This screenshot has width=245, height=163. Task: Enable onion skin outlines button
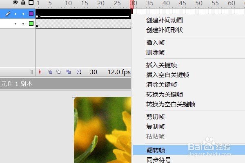pos(58,72)
